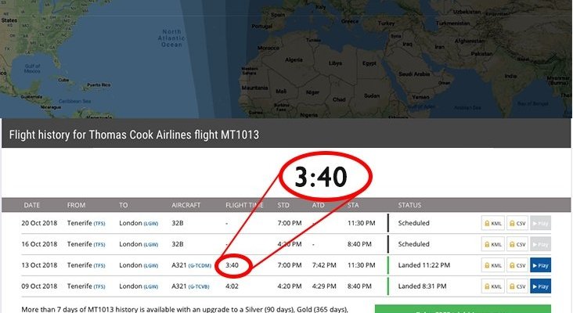
Task: Click the green upgrade button at bottom right
Action: pyautogui.click(x=463, y=309)
